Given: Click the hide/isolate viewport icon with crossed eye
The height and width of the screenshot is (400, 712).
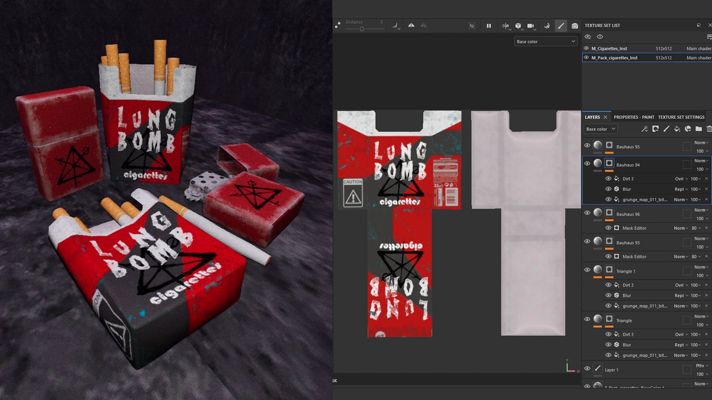Looking at the screenshot, I should coord(472,26).
